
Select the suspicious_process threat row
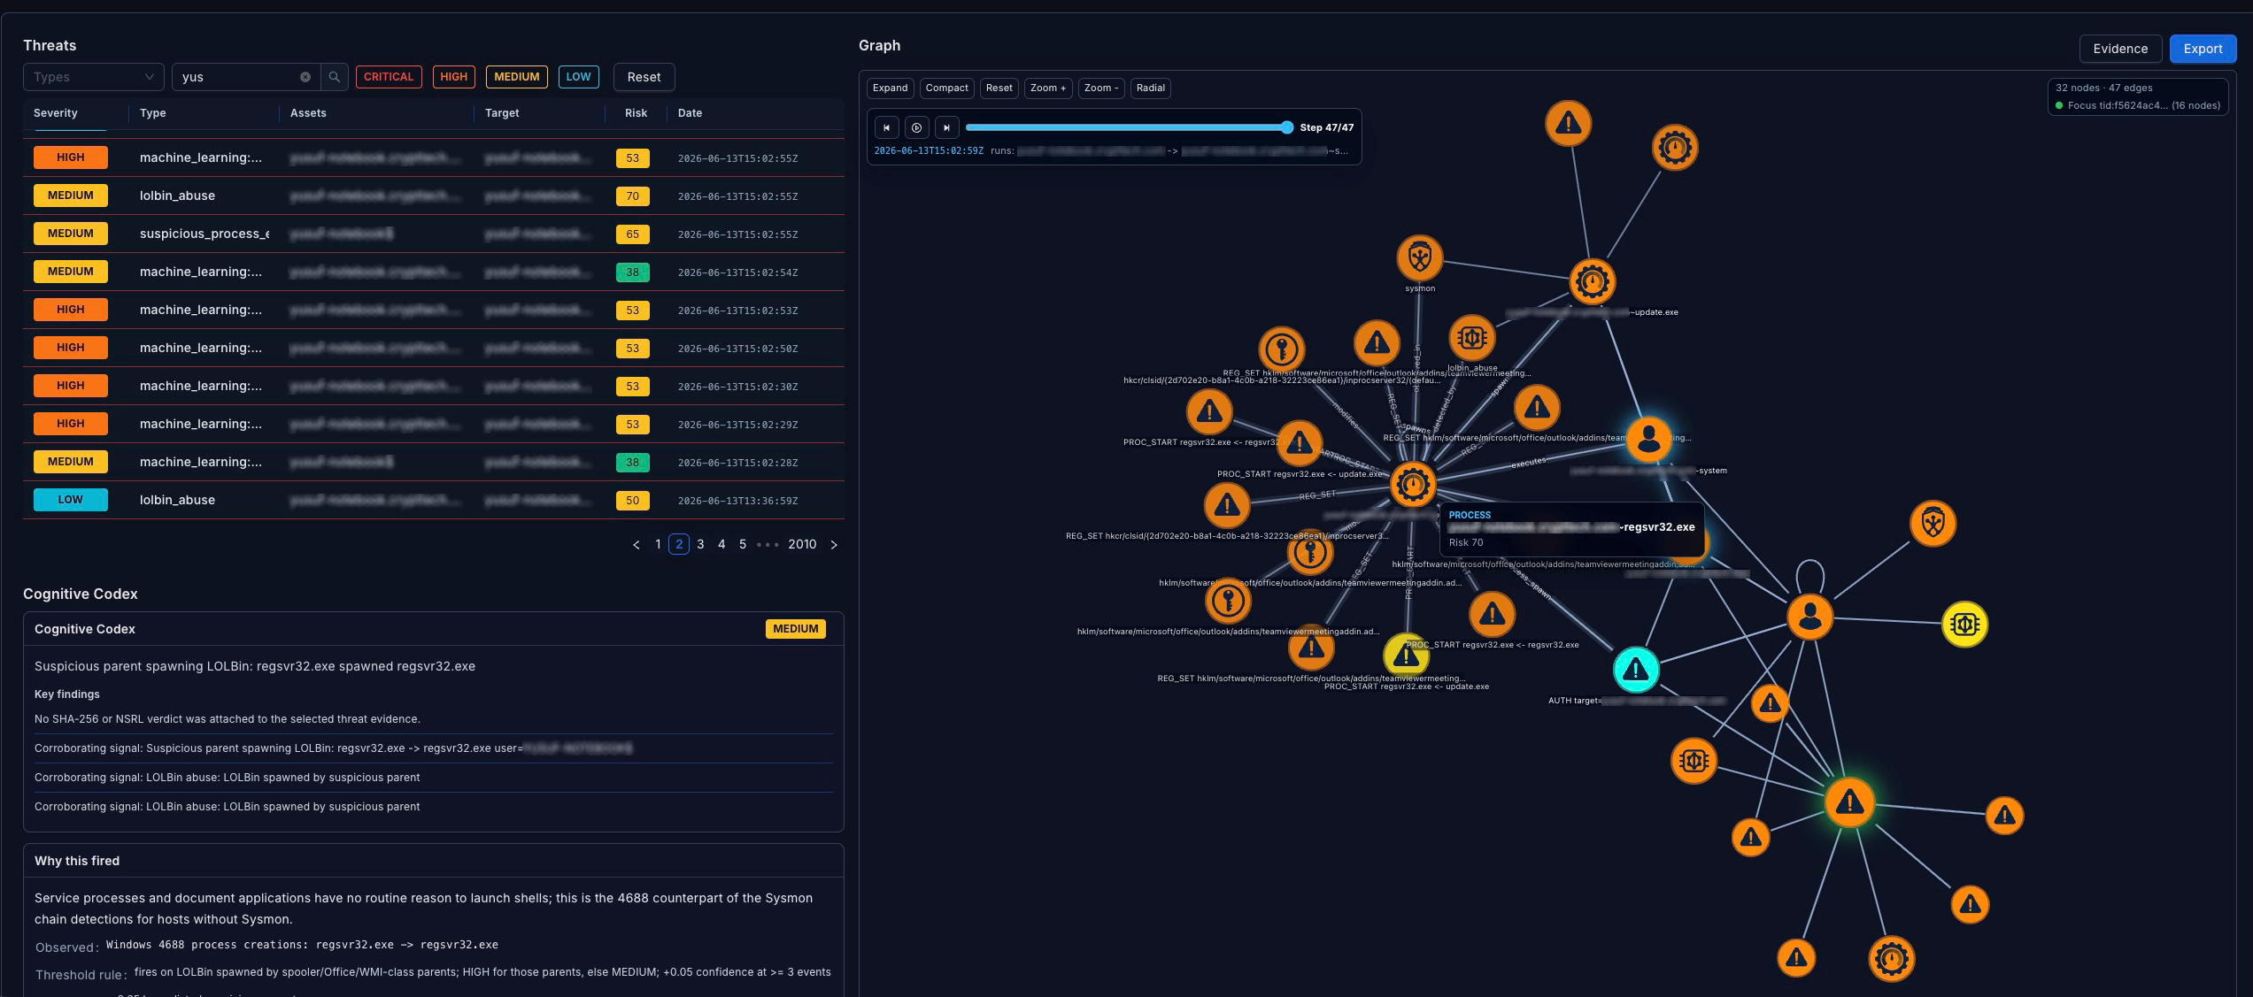pos(434,234)
